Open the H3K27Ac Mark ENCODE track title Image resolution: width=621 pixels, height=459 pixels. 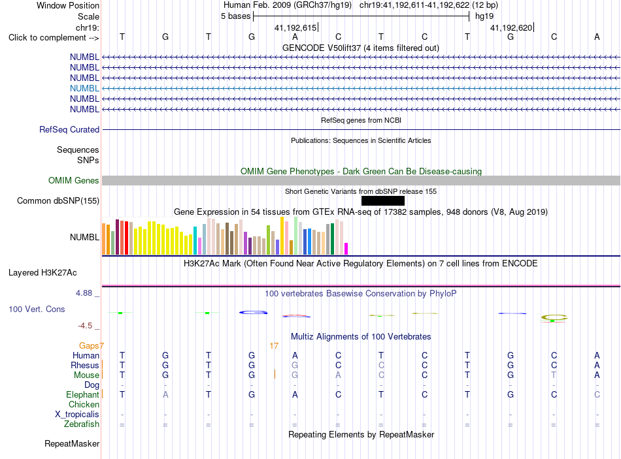[x=361, y=264]
